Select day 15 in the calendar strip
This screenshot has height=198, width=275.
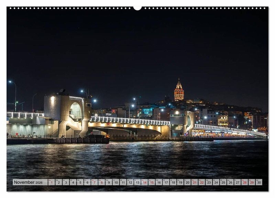152,182
